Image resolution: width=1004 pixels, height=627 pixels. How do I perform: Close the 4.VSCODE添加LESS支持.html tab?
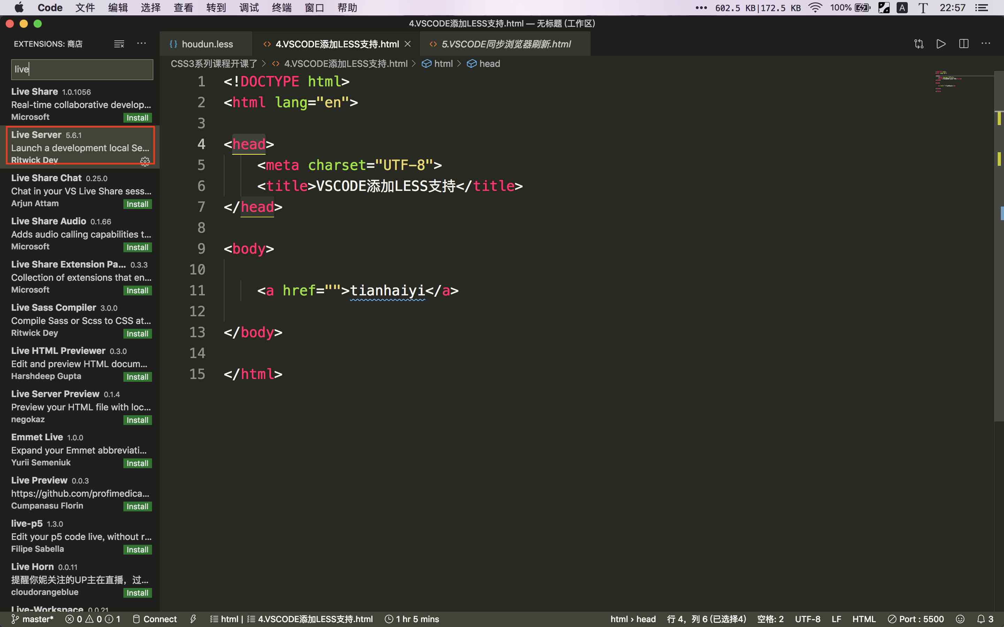tap(408, 44)
